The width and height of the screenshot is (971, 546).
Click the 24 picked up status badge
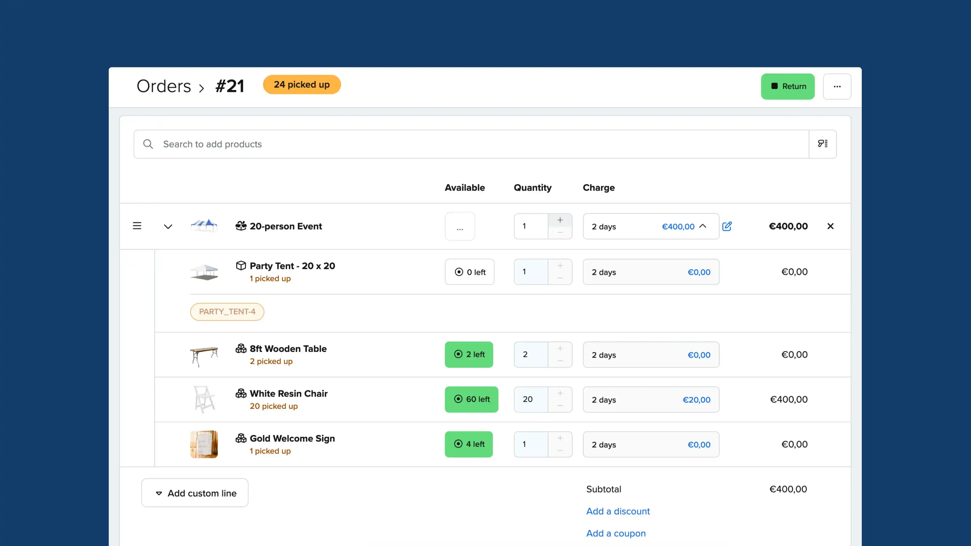tap(302, 84)
